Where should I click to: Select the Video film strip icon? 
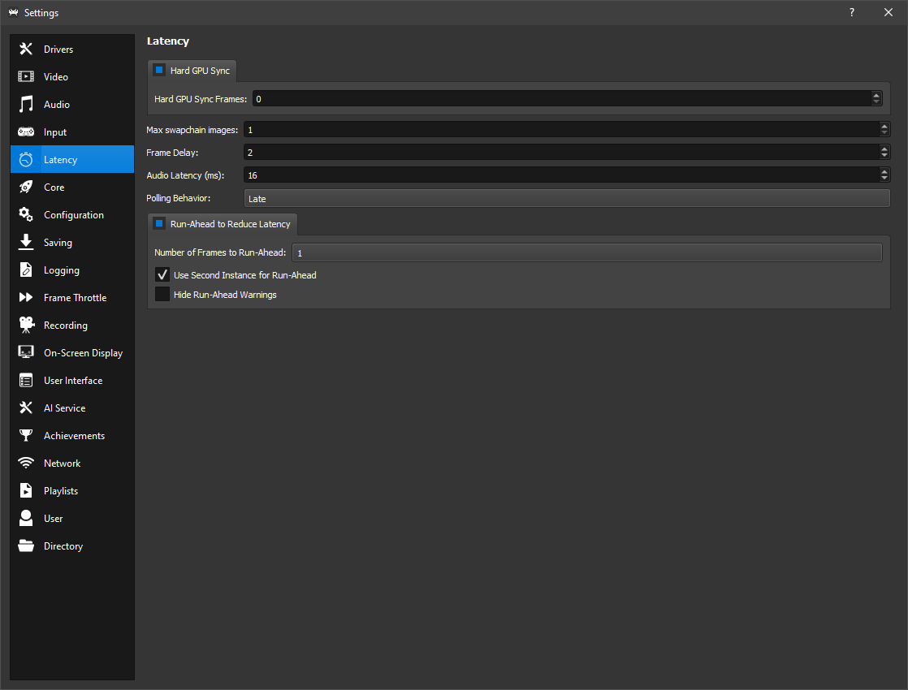[26, 77]
